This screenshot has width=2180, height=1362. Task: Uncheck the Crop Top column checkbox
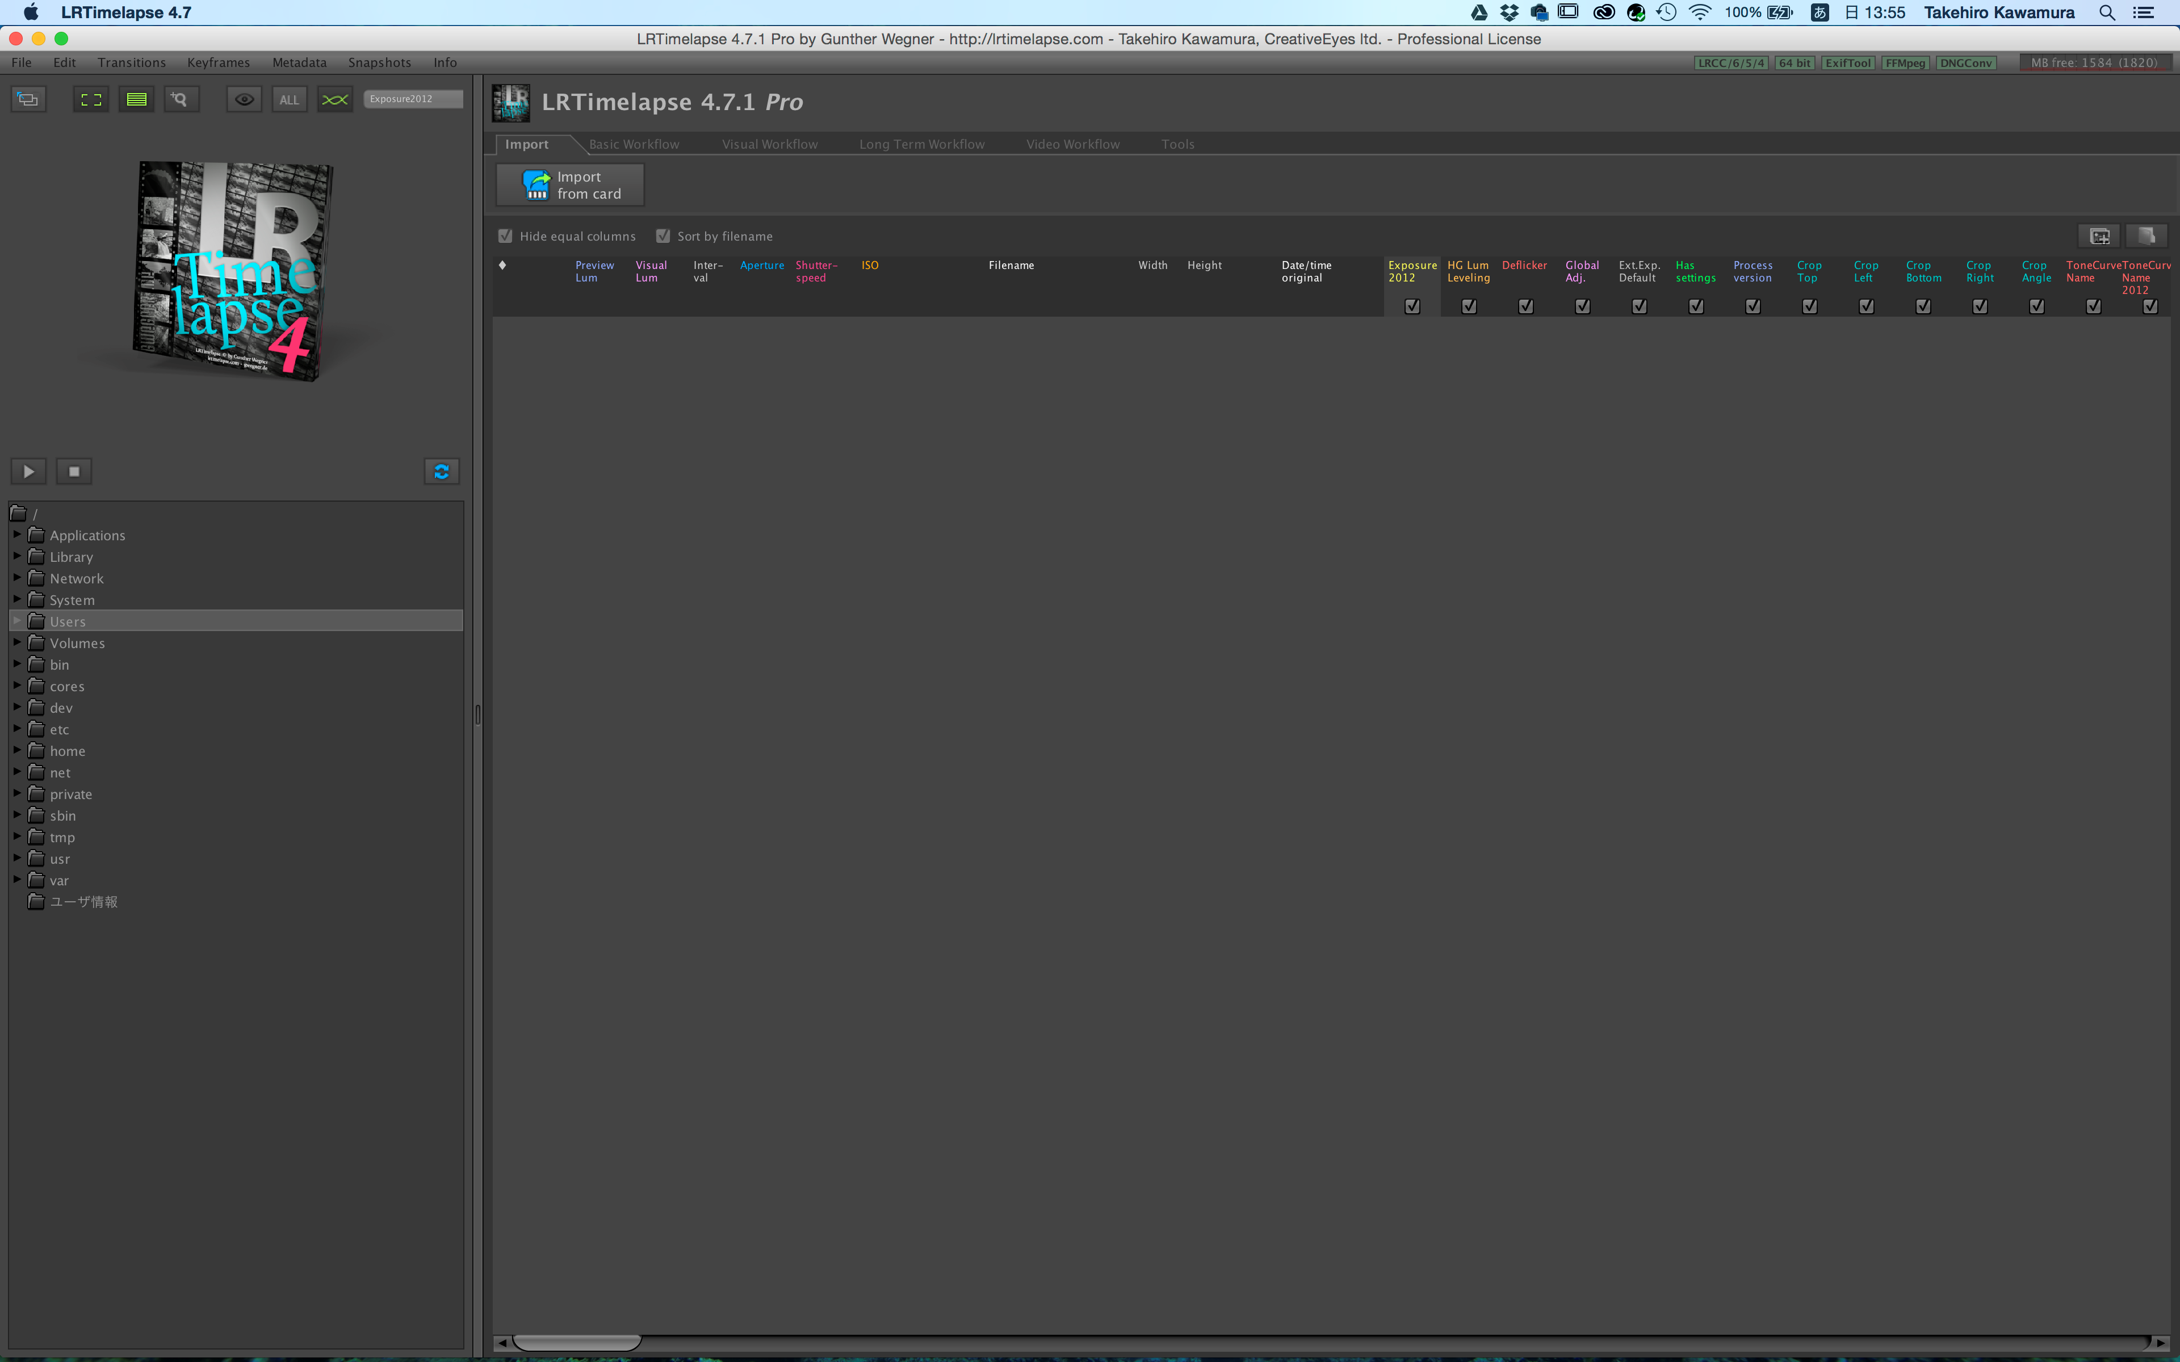1810,306
